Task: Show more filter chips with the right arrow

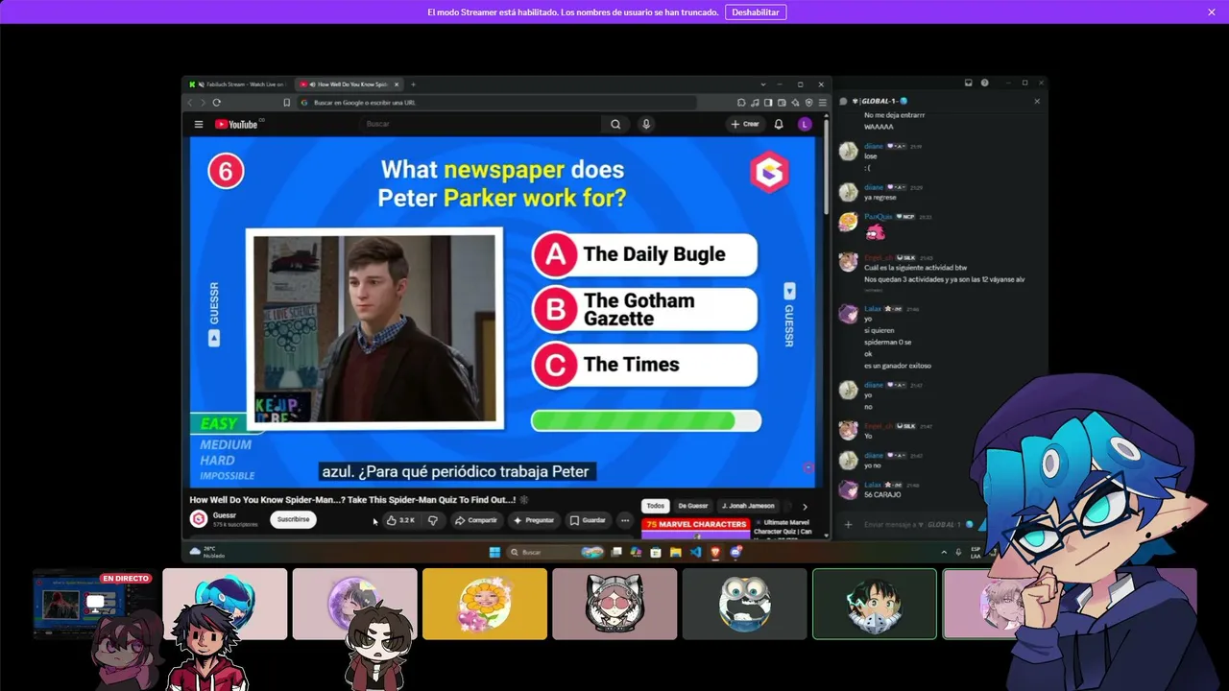Action: pos(805,507)
